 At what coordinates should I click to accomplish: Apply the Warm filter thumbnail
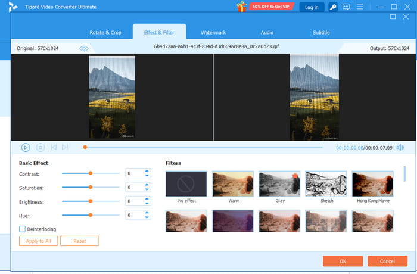point(233,184)
